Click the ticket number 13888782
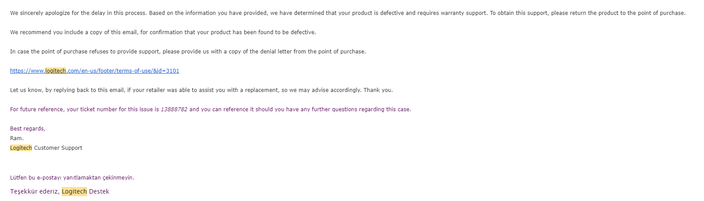Image resolution: width=704 pixels, height=201 pixels. 174,109
